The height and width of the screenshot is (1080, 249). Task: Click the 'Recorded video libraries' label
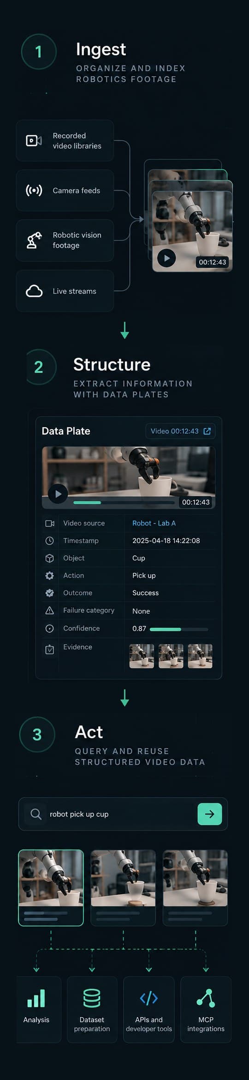(x=77, y=141)
